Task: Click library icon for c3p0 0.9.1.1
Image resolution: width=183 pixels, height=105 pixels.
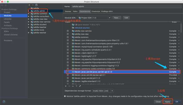Action: tap(73, 53)
